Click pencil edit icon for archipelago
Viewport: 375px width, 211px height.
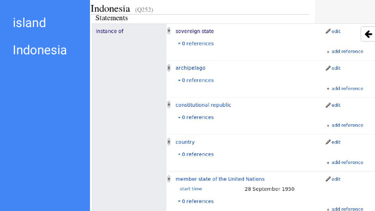[x=328, y=68]
